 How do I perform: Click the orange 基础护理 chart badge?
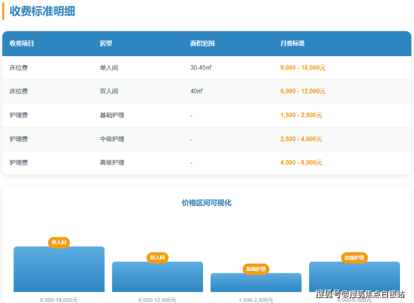(256, 269)
